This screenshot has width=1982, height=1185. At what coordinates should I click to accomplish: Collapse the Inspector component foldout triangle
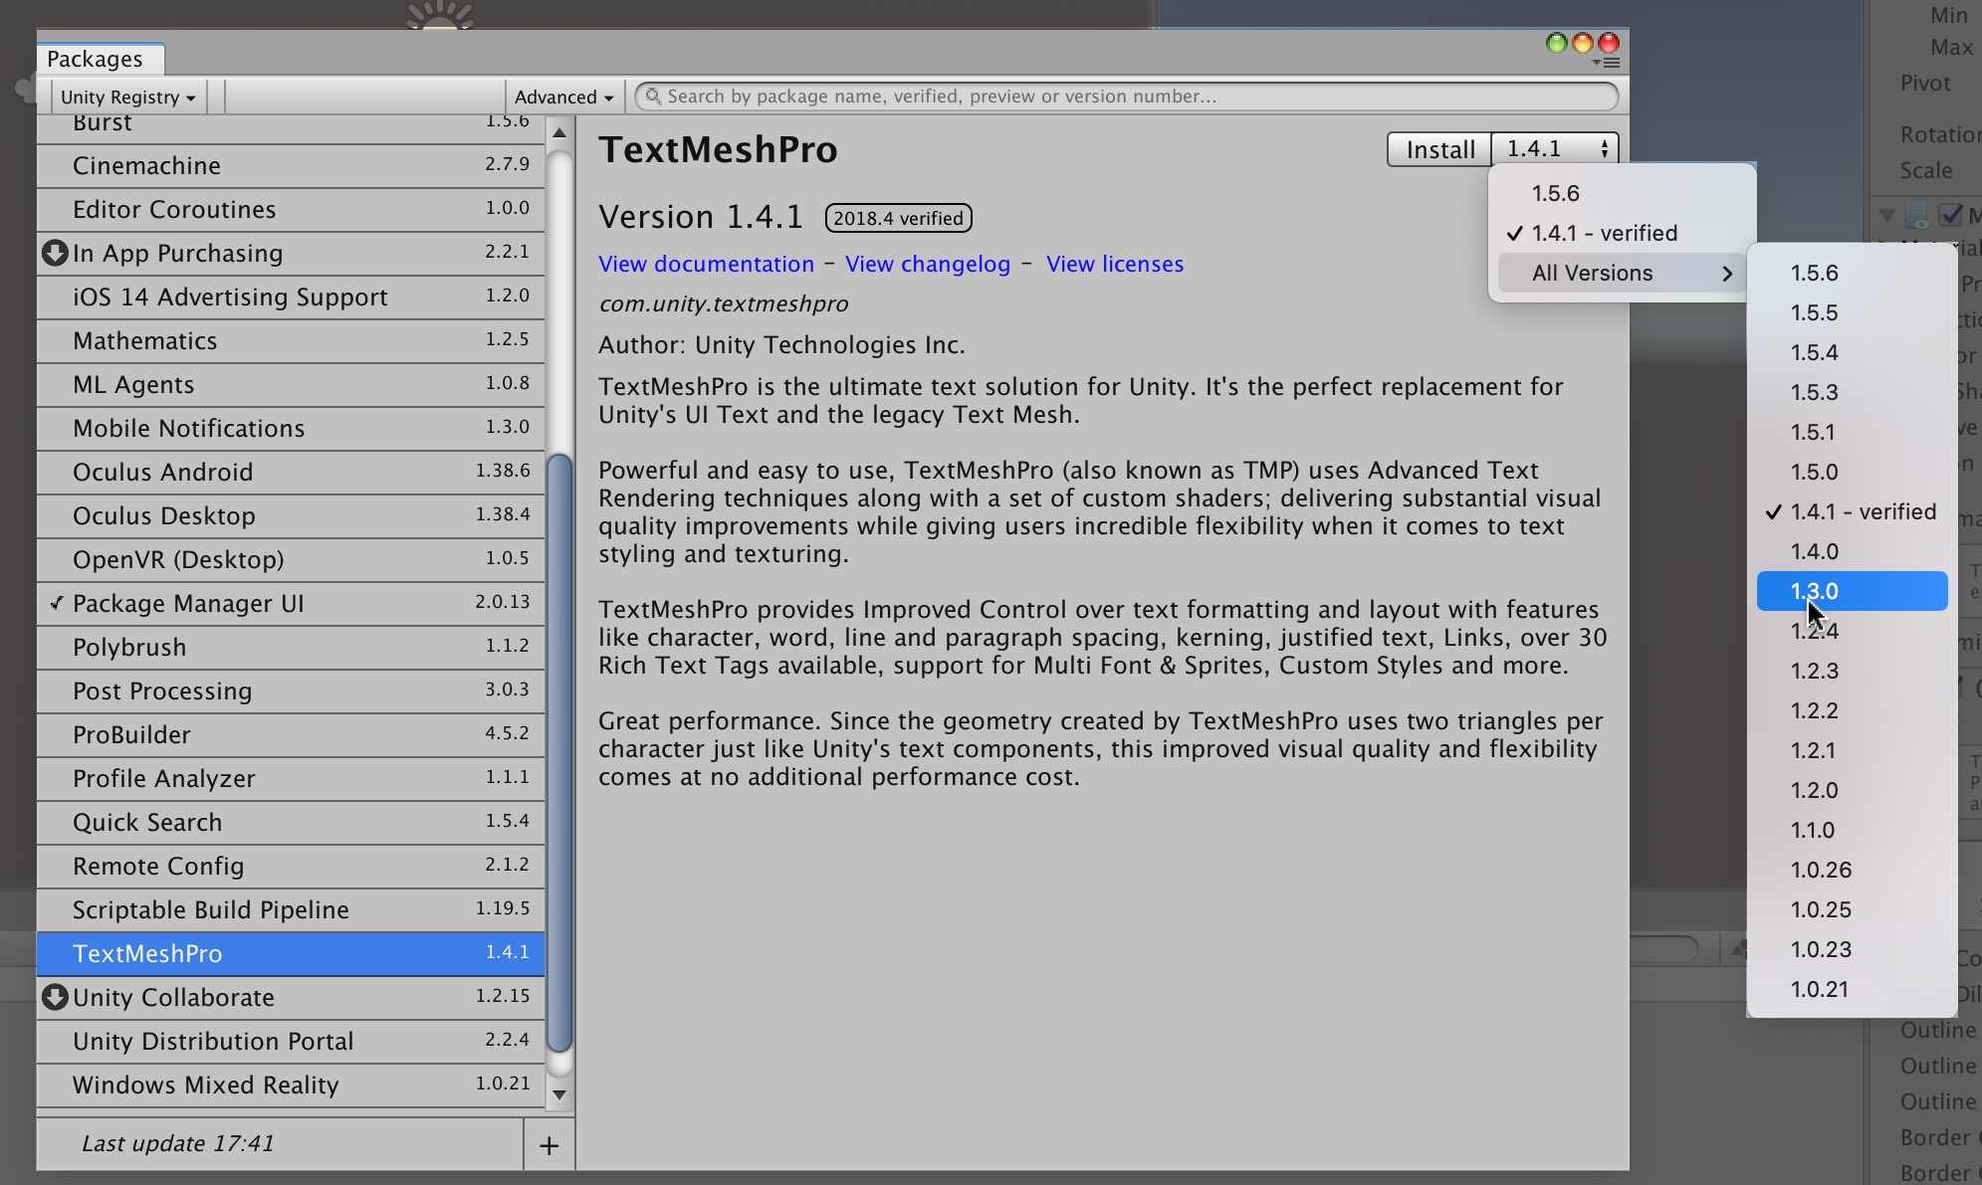(1886, 215)
